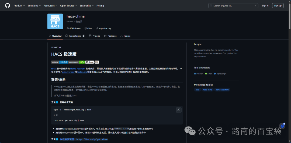This screenshot has width=291, height=143.
Task: Open the HACS link in README paragraph
Action: pyautogui.click(x=54, y=69)
